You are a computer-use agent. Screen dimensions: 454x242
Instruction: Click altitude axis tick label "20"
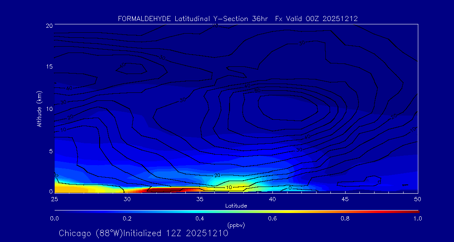[x=49, y=25]
